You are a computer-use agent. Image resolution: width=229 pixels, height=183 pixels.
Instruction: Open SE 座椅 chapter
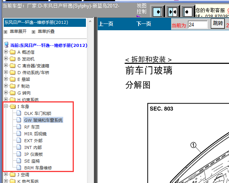tap(32, 161)
